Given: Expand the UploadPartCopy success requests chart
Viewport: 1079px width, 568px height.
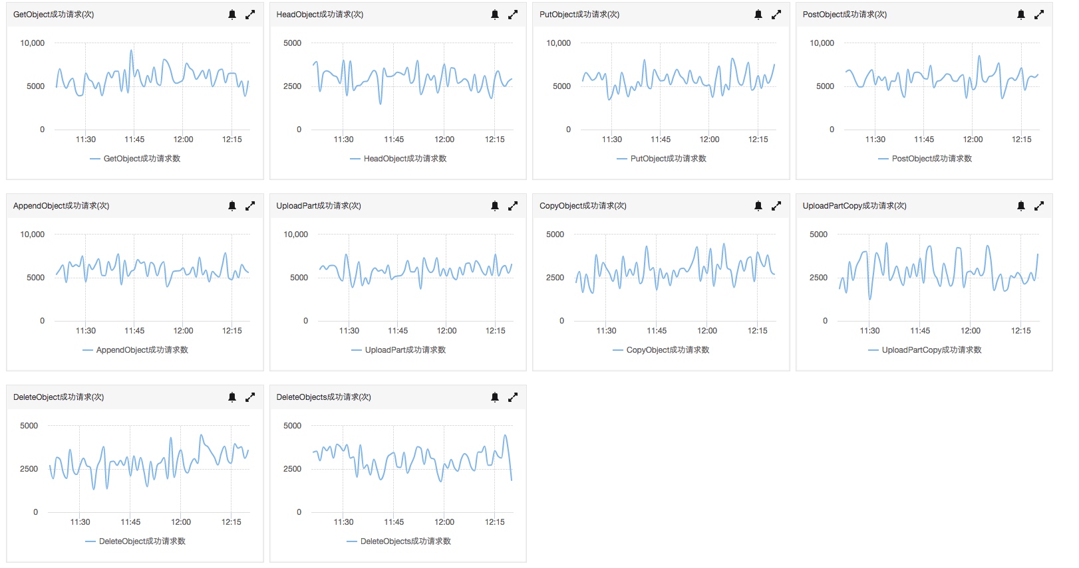Looking at the screenshot, I should (x=1039, y=206).
